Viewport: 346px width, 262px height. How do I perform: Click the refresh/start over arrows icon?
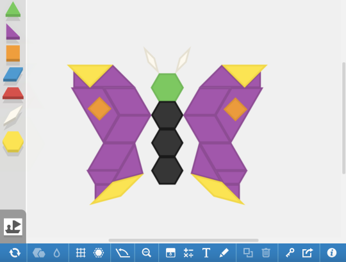pos(15,253)
